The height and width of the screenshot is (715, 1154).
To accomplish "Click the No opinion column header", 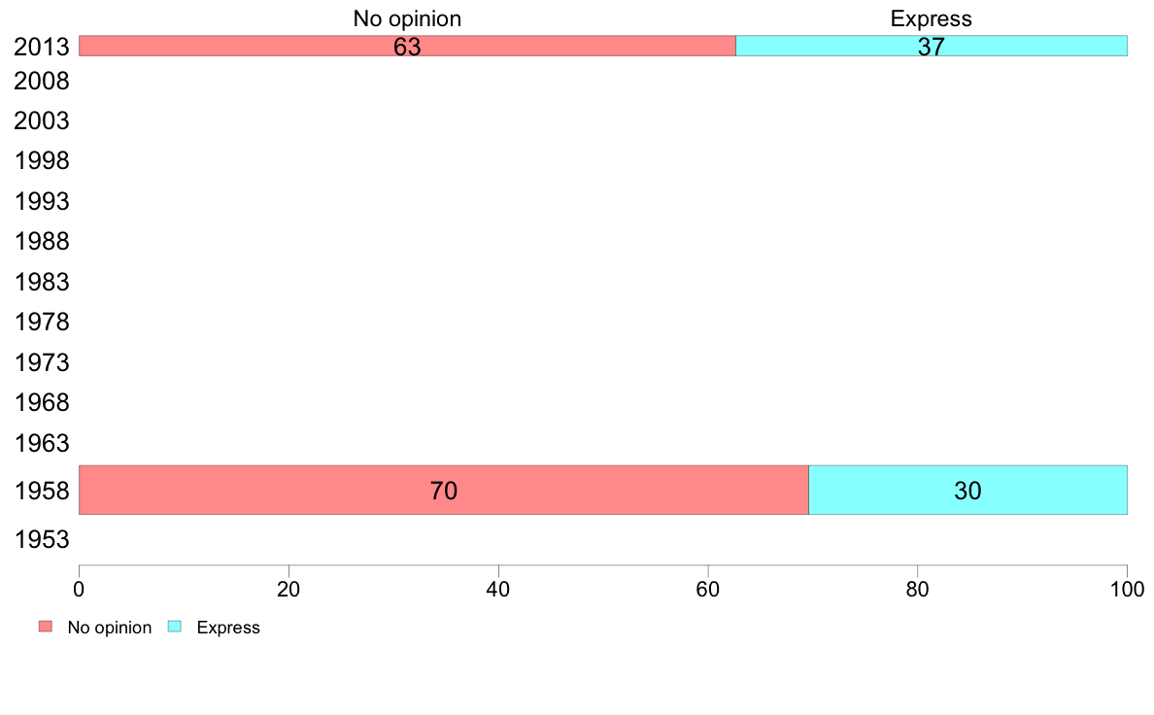I will 407,18.
